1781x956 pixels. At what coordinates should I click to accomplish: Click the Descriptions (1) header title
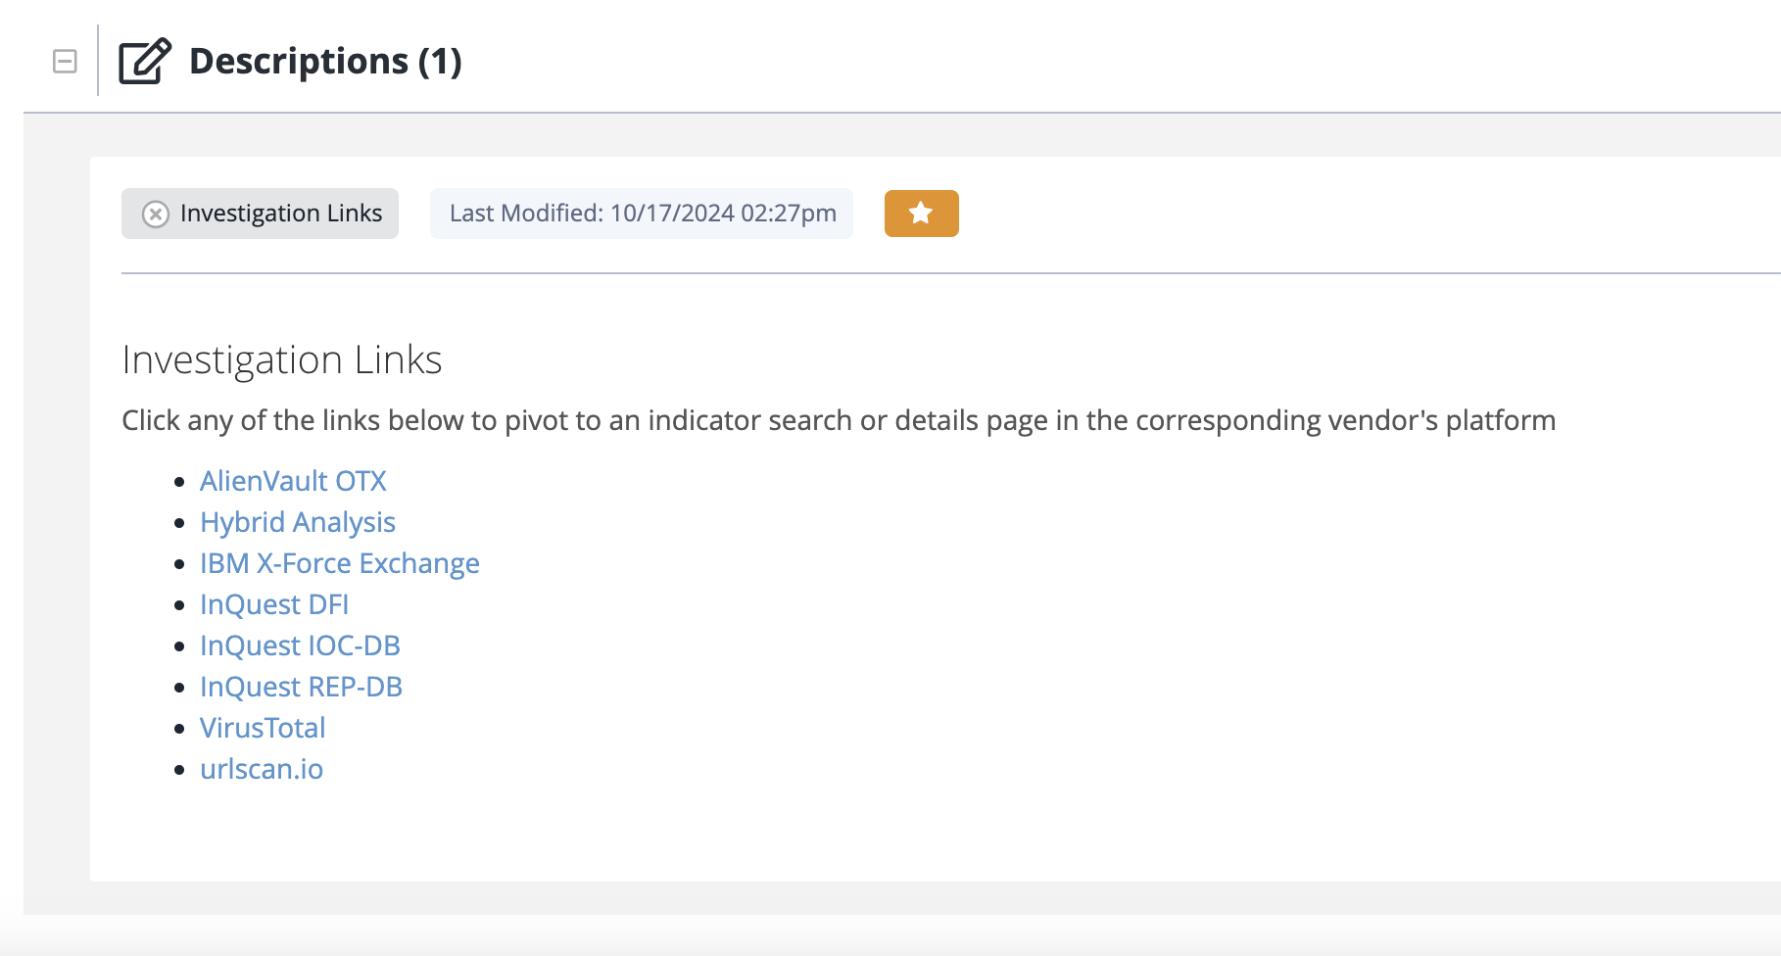325,61
